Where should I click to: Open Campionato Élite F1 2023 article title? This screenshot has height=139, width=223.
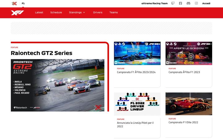point(184,72)
